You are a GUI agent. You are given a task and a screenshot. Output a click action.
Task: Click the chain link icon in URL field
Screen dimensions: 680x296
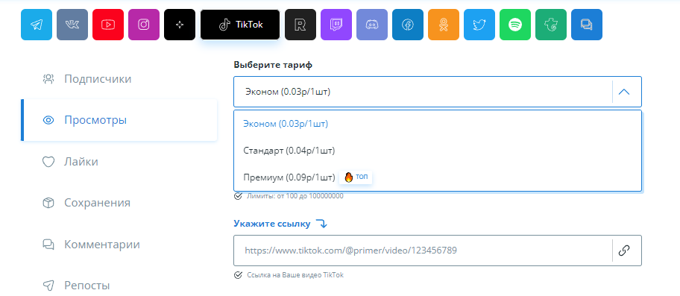pos(624,251)
